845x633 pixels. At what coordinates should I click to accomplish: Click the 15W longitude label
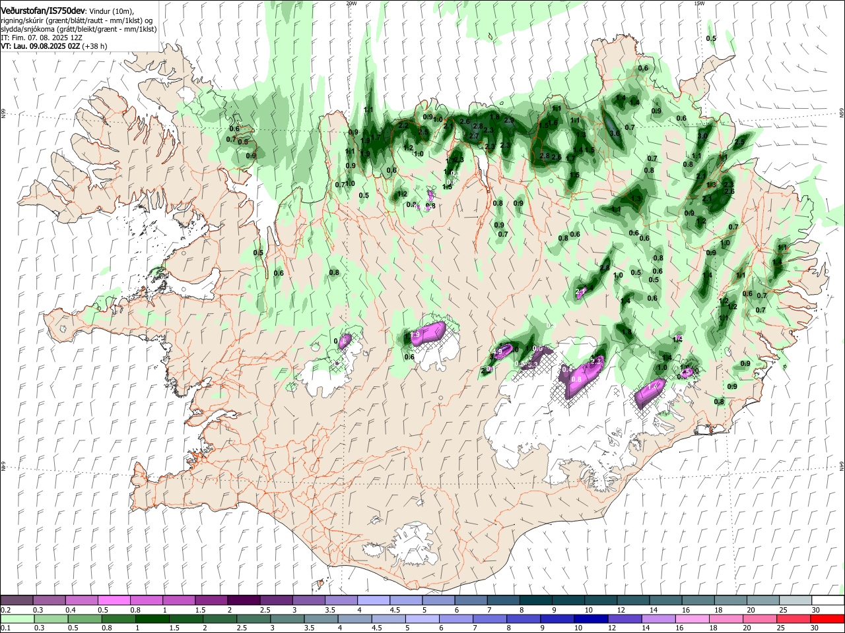tap(699, 3)
